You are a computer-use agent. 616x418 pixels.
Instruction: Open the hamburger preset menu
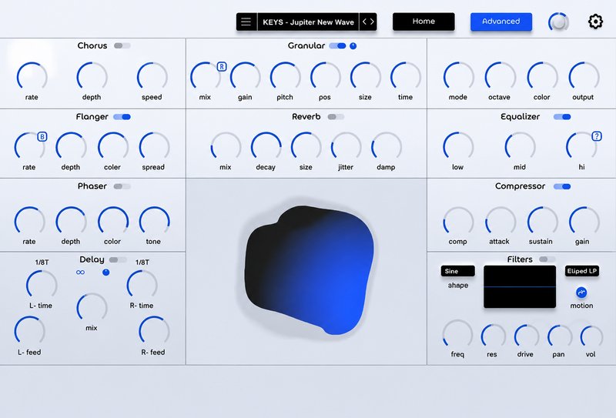point(246,22)
